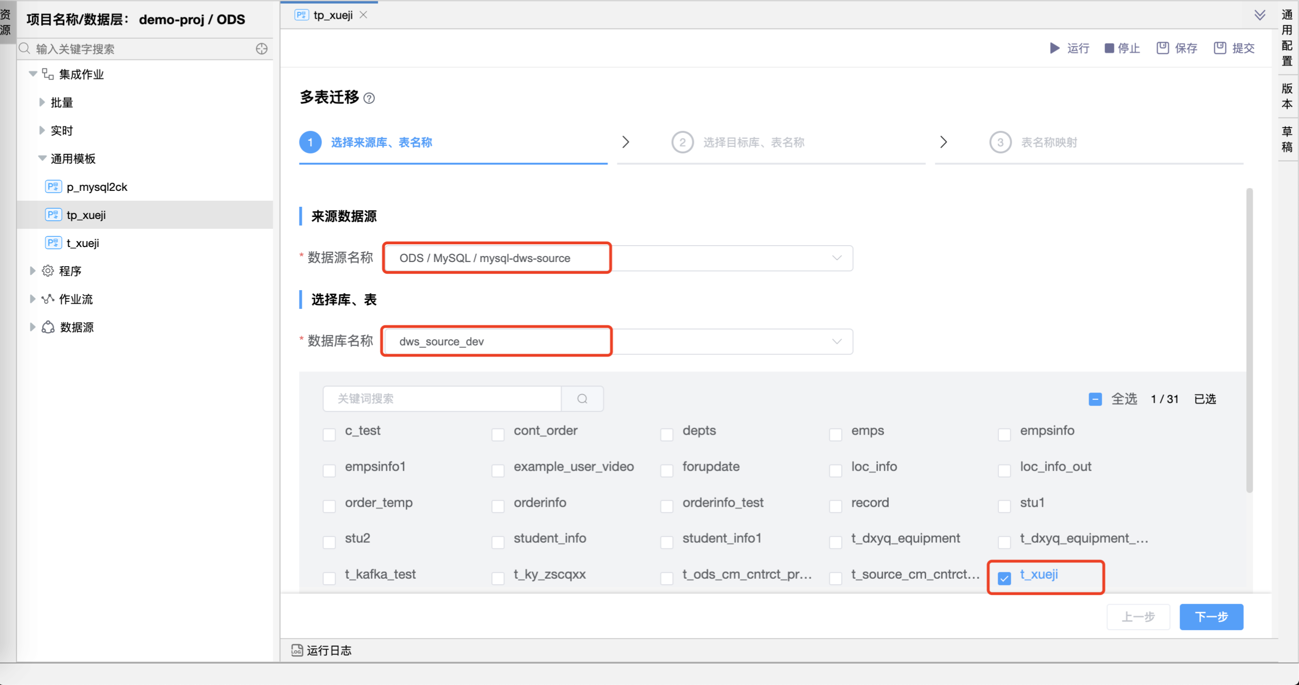Click the Run play icon

click(x=1055, y=48)
